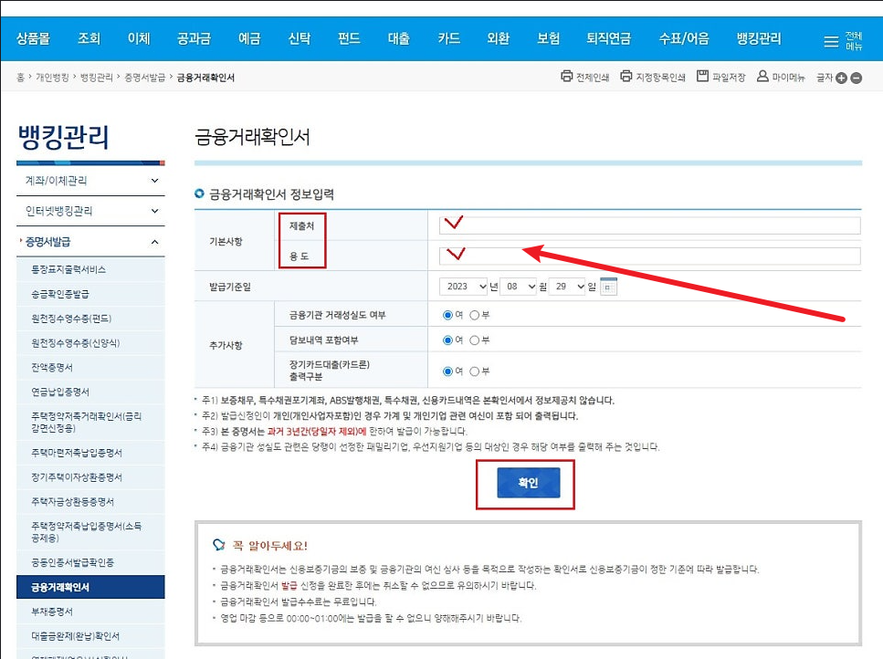Open the 2023 year dropdown

pyautogui.click(x=461, y=286)
